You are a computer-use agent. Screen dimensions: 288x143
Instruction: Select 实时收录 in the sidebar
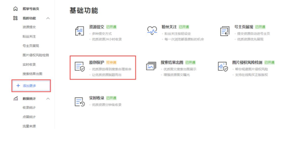(x=29, y=65)
